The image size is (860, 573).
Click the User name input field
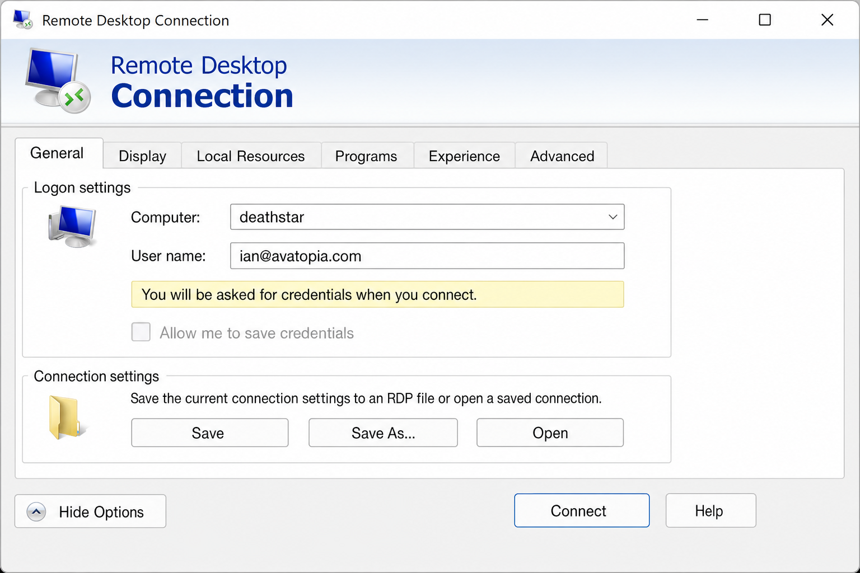coord(427,256)
